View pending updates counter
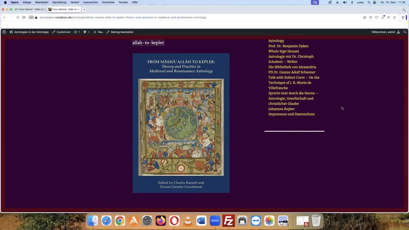 pos(77,32)
